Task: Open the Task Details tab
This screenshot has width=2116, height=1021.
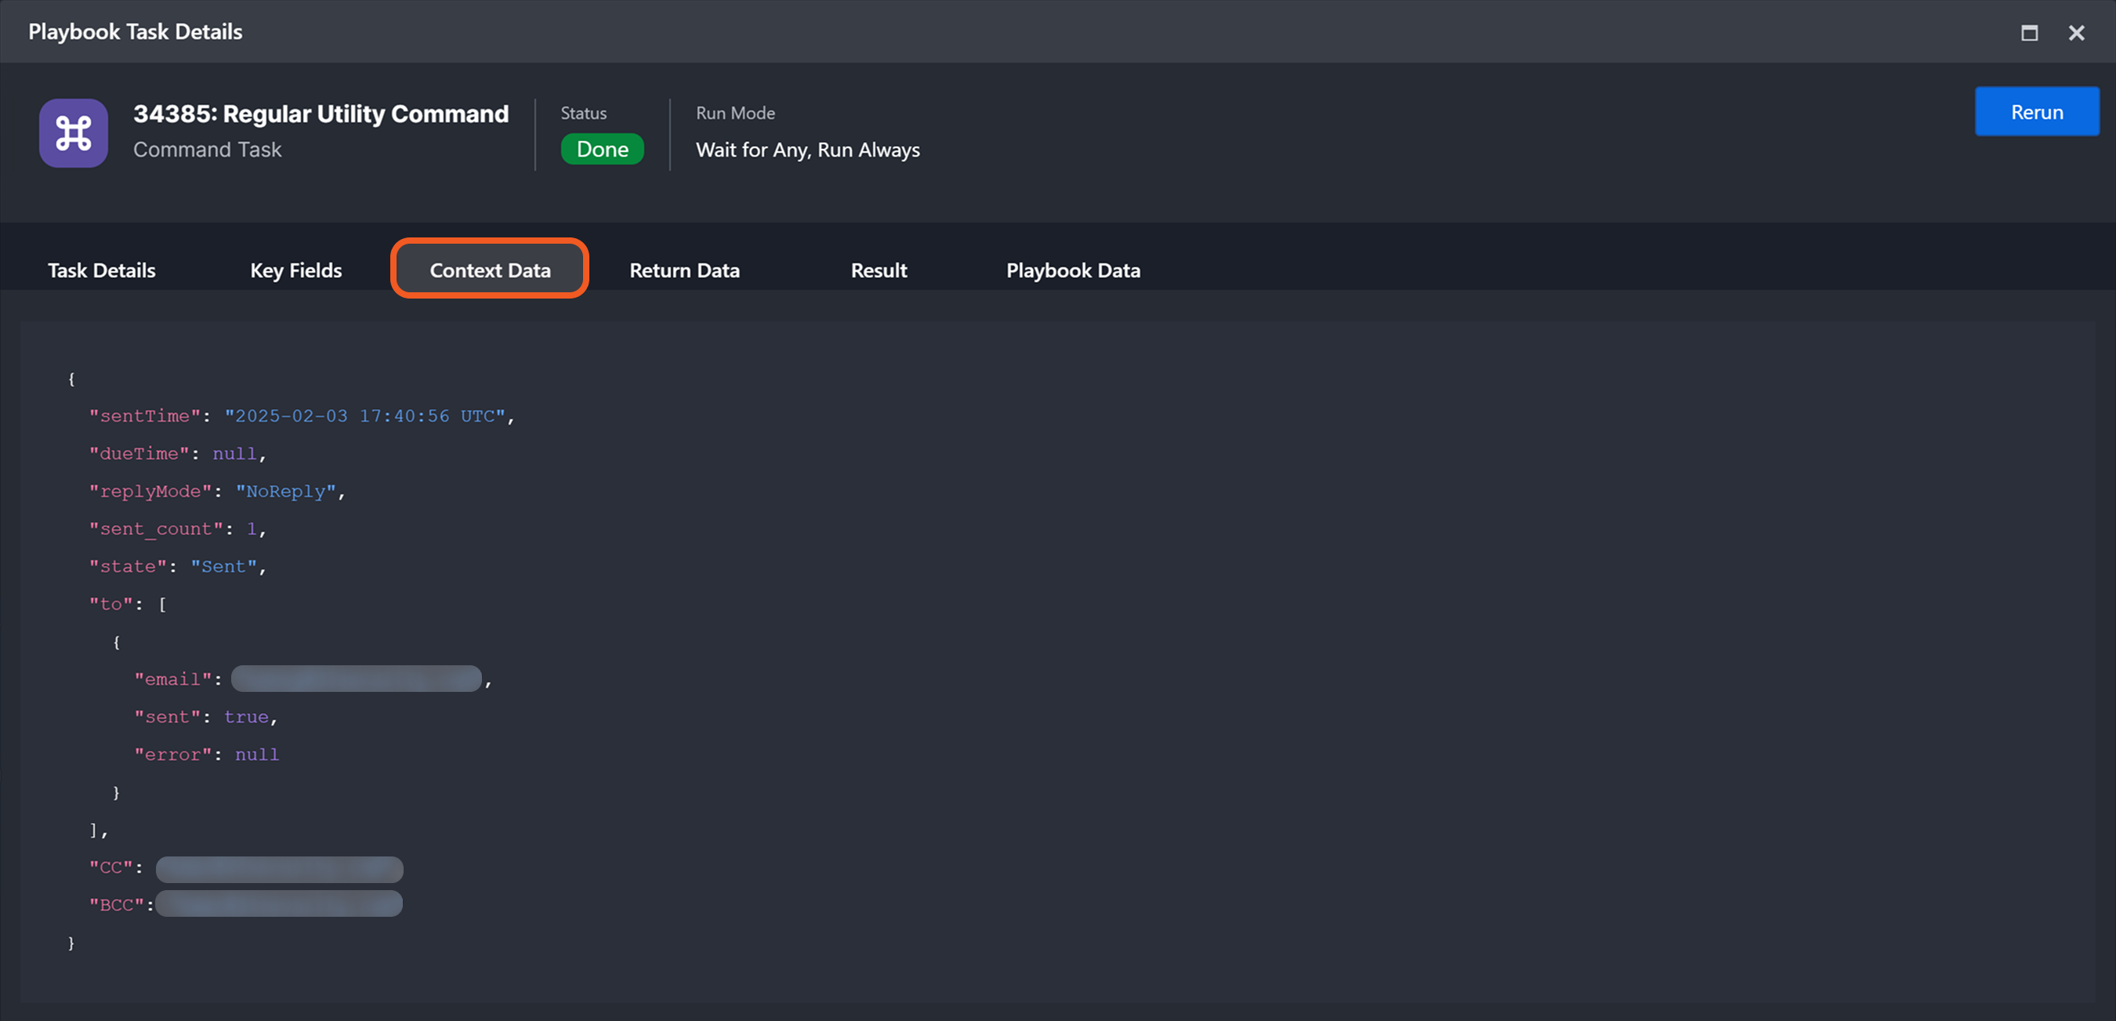Action: click(x=101, y=270)
